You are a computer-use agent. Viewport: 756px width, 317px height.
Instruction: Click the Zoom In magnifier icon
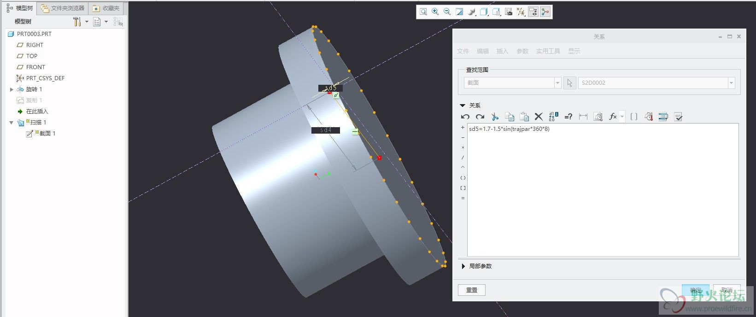tap(435, 12)
